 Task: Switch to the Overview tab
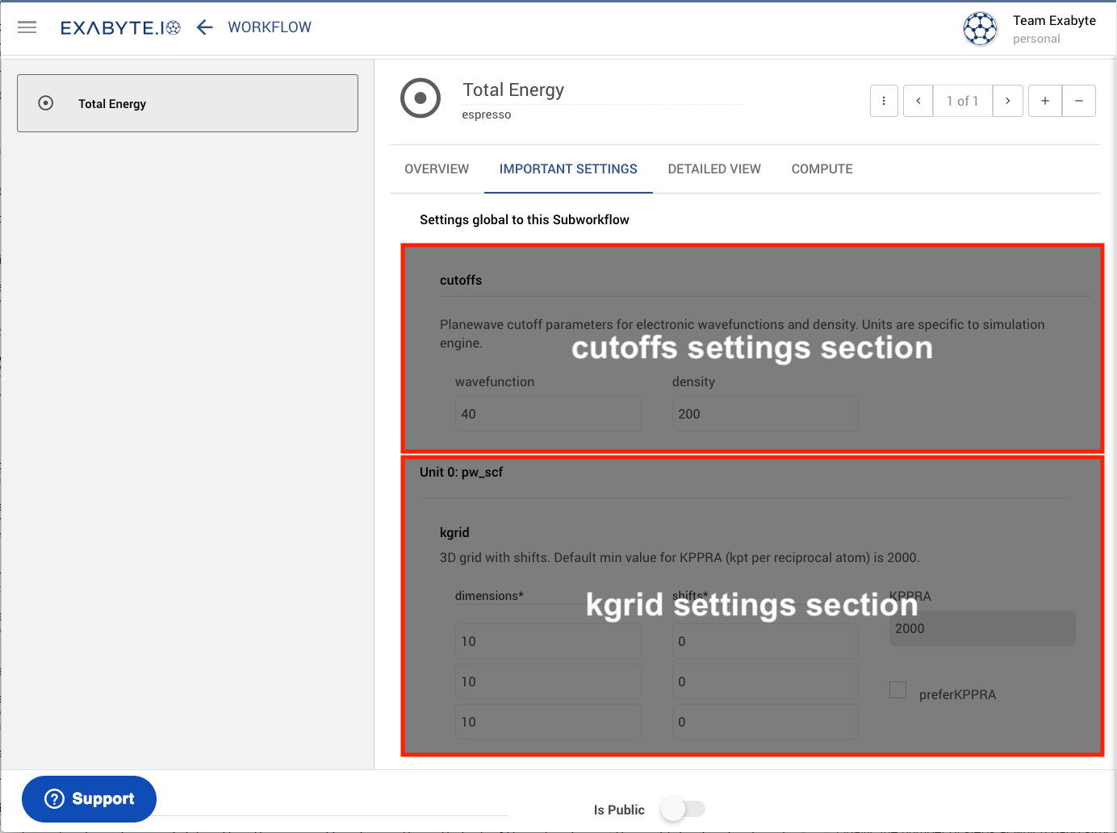(437, 169)
